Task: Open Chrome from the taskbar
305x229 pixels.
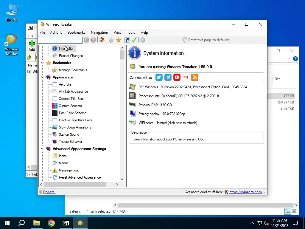Action: tap(51, 223)
